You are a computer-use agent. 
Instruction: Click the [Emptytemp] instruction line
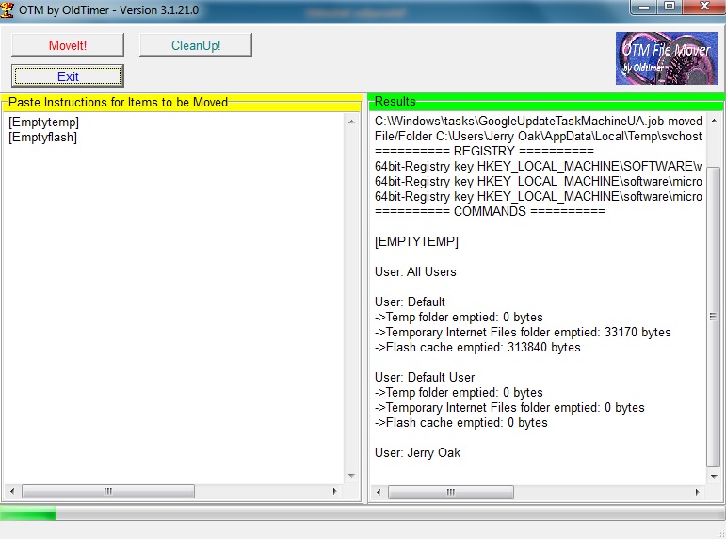pyautogui.click(x=43, y=122)
